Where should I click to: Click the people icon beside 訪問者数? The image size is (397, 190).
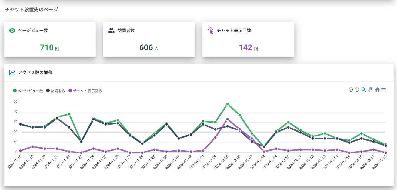(x=112, y=31)
